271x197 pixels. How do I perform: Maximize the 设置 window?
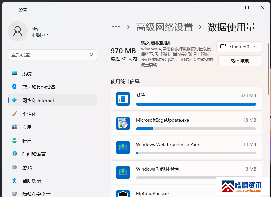(x=247, y=7)
